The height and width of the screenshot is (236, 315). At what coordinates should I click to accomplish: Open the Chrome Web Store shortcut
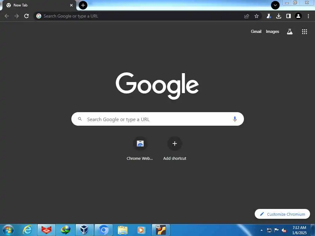coord(140,148)
